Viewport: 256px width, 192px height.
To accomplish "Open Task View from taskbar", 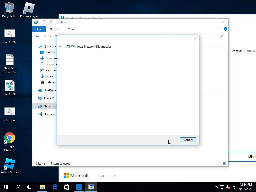I will (x=30, y=187).
